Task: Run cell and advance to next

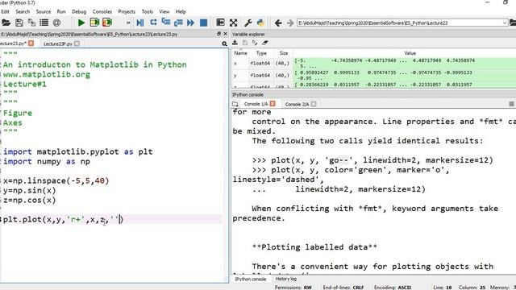Action: click(107, 23)
